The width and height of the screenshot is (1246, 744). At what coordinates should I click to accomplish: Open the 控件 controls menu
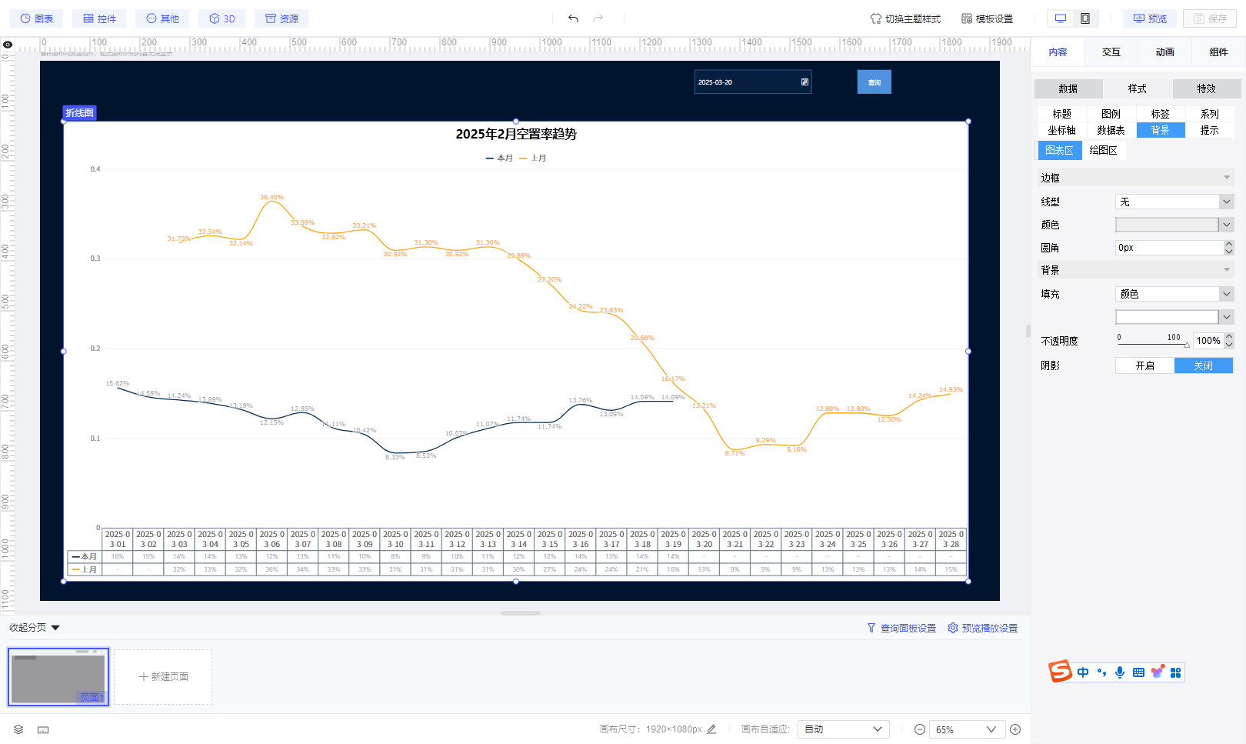pyautogui.click(x=100, y=18)
